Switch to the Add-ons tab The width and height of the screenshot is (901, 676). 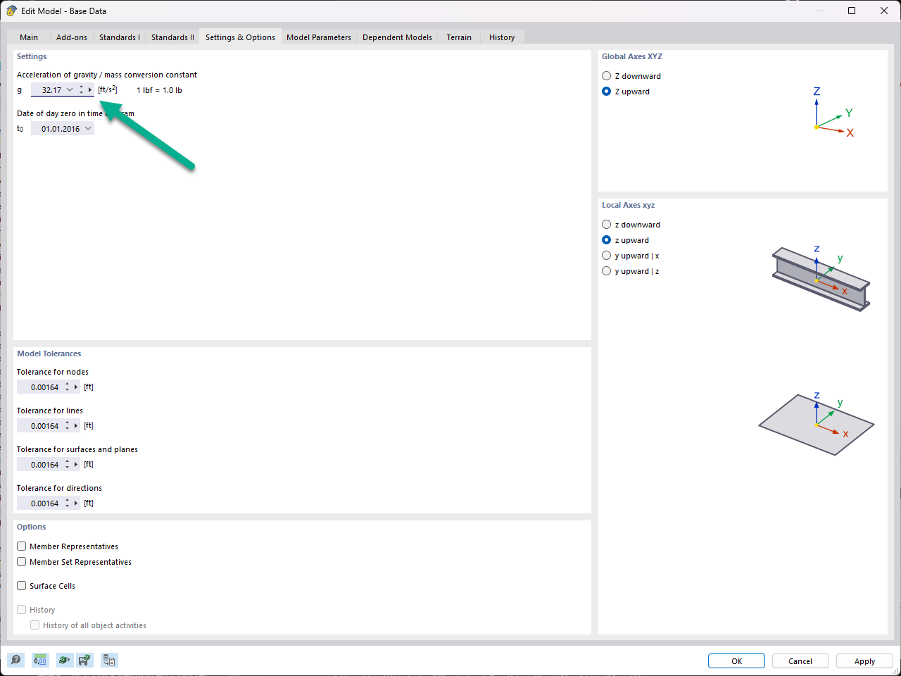pos(72,37)
